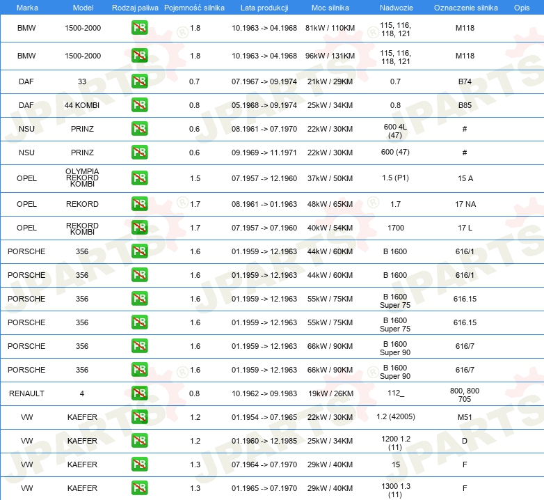Click the Moc silnika column header
544x500 pixels.
point(330,8)
